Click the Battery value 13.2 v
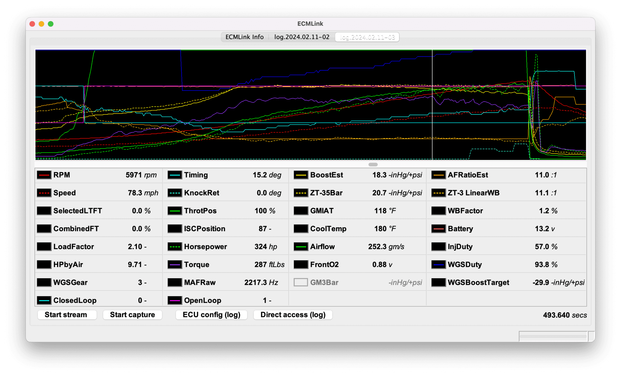621x376 pixels. pyautogui.click(x=545, y=229)
